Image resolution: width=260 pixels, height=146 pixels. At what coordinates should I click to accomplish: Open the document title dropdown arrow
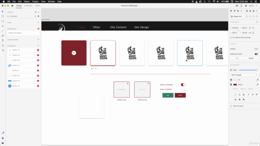[x=139, y=6]
